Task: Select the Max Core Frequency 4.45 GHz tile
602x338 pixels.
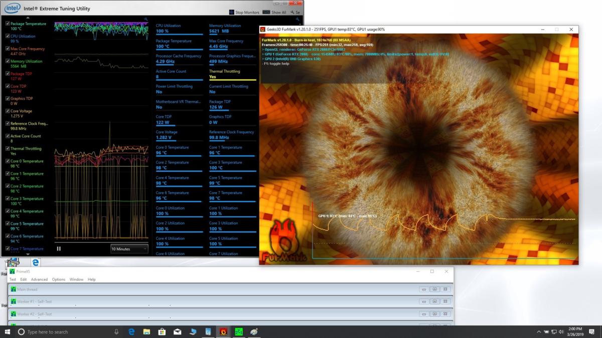Action: pyautogui.click(x=233, y=44)
